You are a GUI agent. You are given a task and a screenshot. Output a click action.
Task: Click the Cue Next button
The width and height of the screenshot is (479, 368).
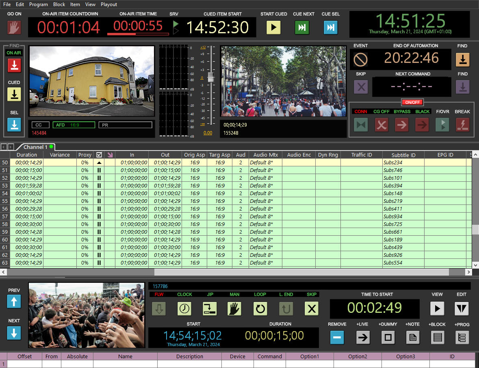point(302,28)
